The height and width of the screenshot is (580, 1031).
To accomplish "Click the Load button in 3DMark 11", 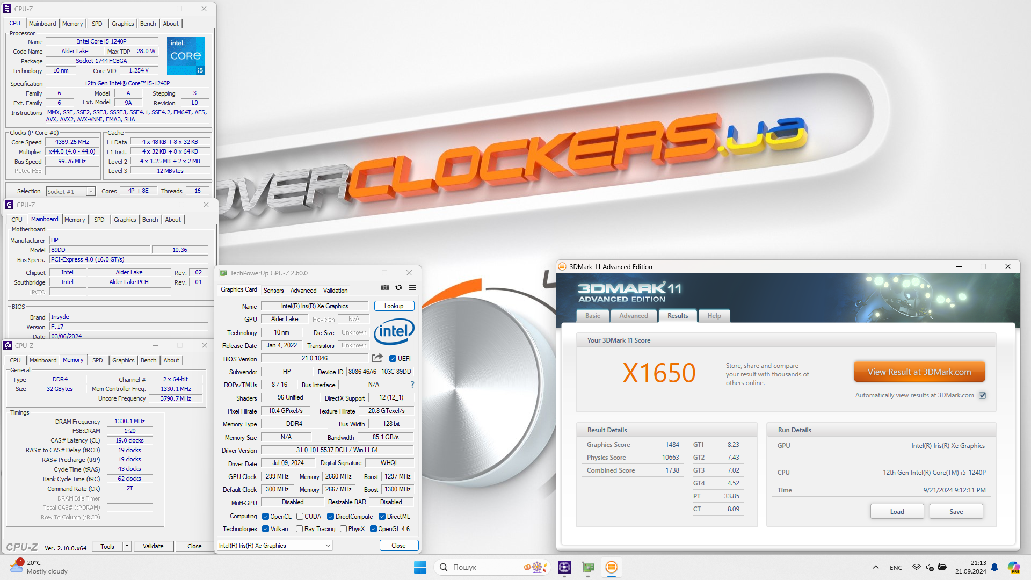I will point(897,511).
